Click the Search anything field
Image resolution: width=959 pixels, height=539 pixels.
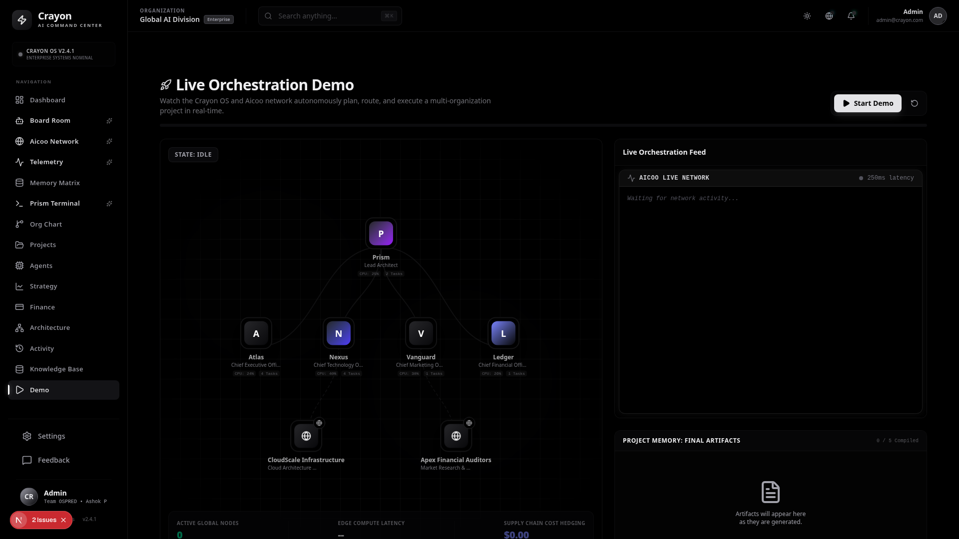[330, 16]
